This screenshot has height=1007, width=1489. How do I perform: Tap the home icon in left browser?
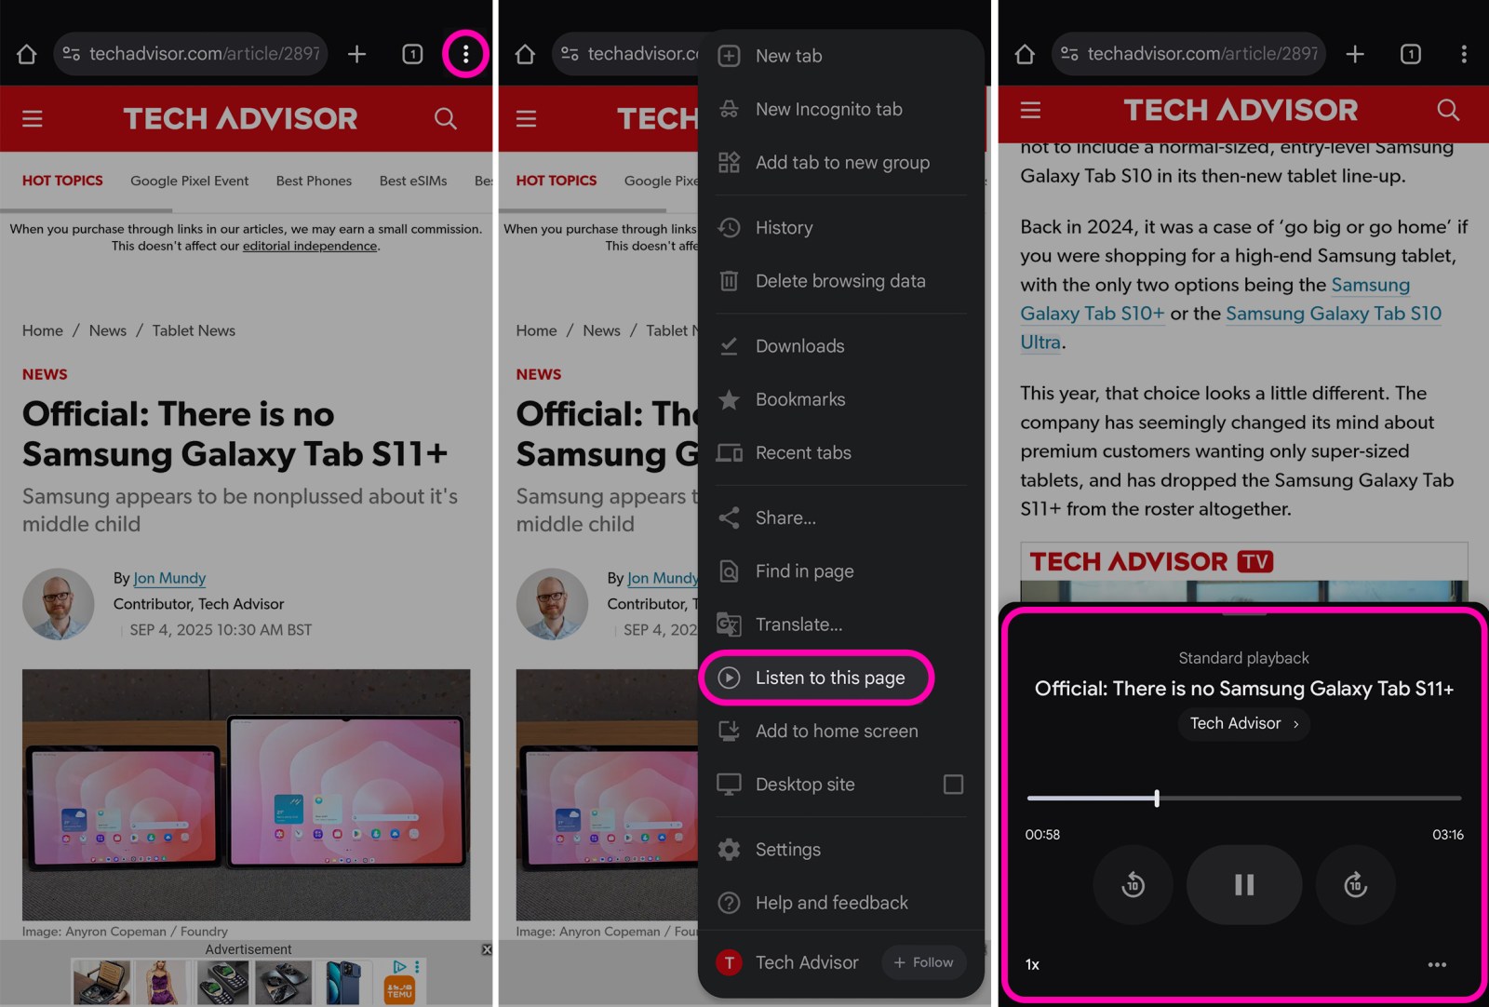click(27, 54)
